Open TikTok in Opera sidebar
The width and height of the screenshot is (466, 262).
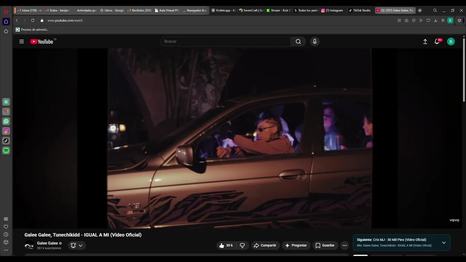point(6,140)
